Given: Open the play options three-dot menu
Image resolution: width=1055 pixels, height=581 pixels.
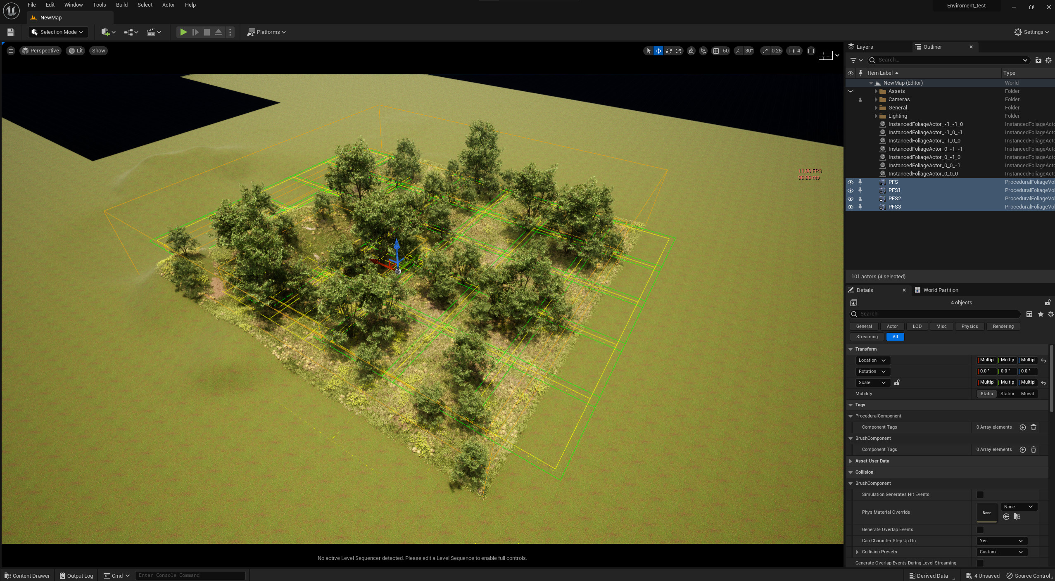Looking at the screenshot, I should pos(230,32).
